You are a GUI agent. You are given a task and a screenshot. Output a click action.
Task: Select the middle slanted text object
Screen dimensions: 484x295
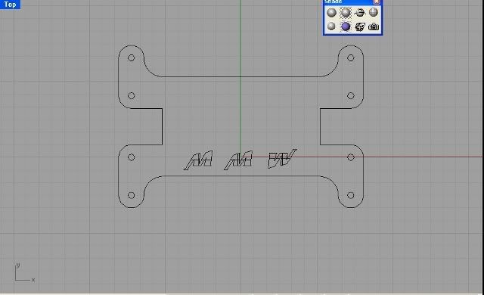[x=238, y=160]
